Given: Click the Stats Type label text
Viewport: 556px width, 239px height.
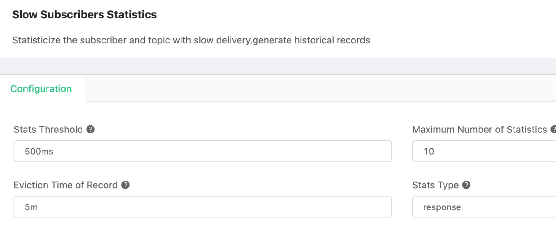Looking at the screenshot, I should point(436,185).
